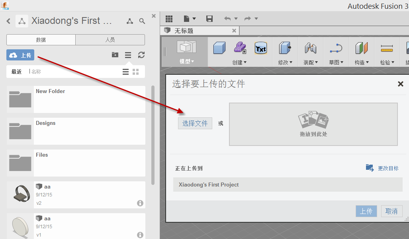This screenshot has height=239, width=409.
Task: Select the press pull modify tool
Action: (x=285, y=48)
